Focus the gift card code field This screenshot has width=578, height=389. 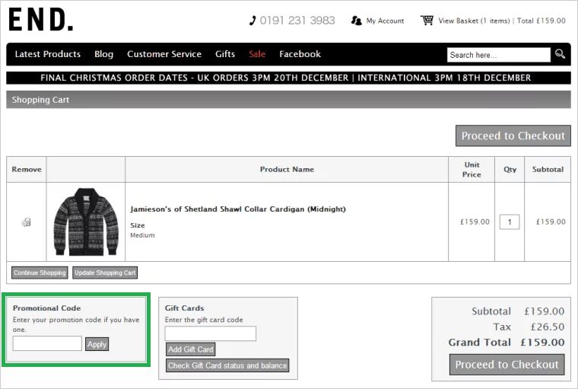[x=210, y=333]
